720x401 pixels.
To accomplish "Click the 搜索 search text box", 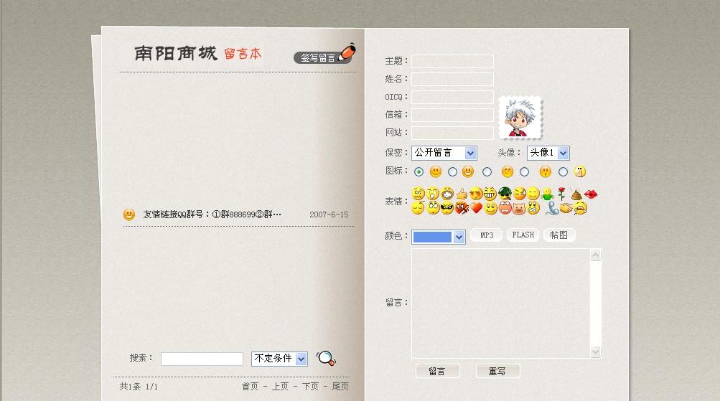I will click(x=202, y=359).
